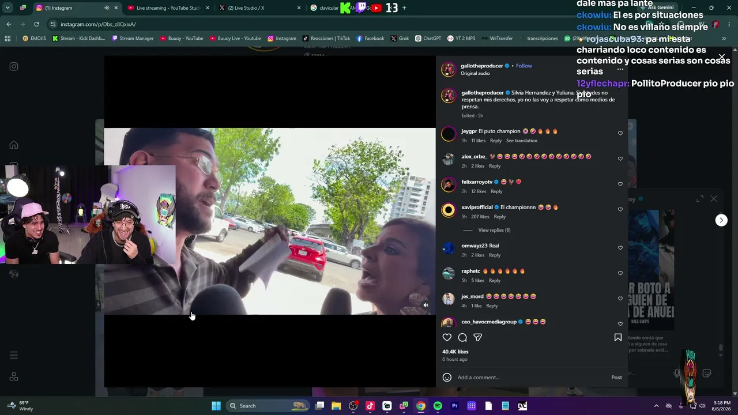Like omwayz23's comment
Screen dimensions: 738x415
coord(620,248)
